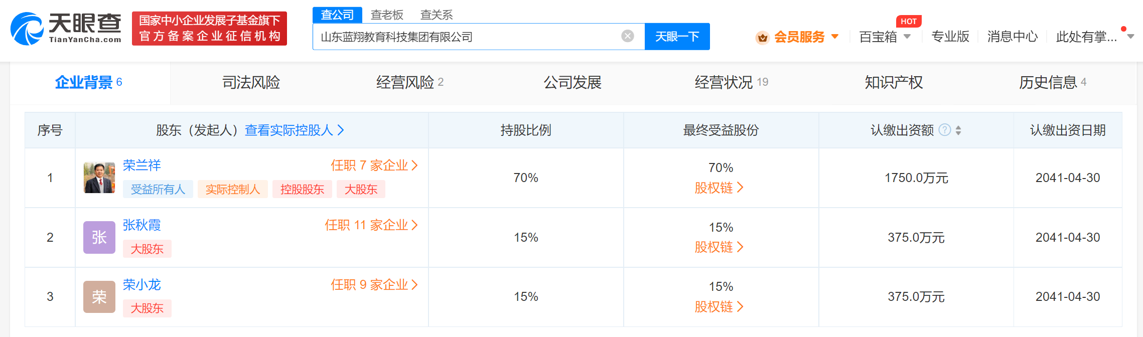Switch to the 查老板 search tab
Screen dimensions: 1143x337
click(387, 15)
